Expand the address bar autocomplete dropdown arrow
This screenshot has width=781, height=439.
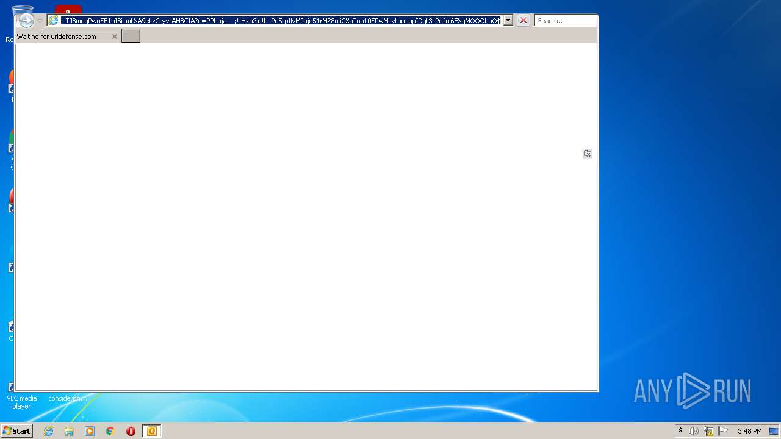[x=508, y=21]
